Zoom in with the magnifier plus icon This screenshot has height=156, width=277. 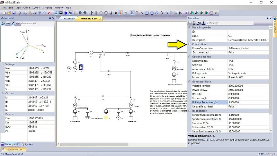[x=80, y=13]
